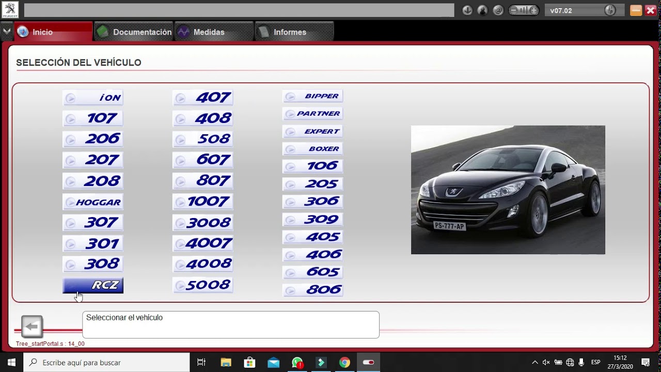Viewport: 661px width, 372px height.
Task: Click the download arrow icon in top bar
Action: click(467, 10)
